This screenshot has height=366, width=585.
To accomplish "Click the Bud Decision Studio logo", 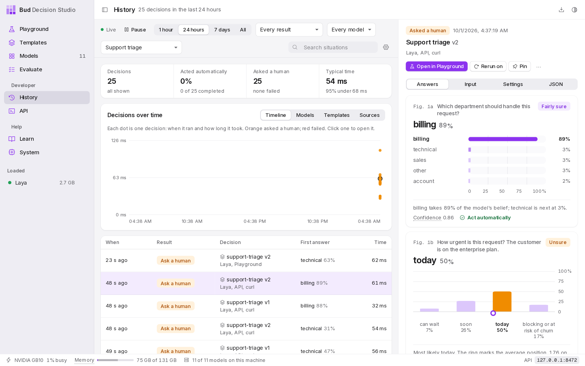I will (x=11, y=10).
